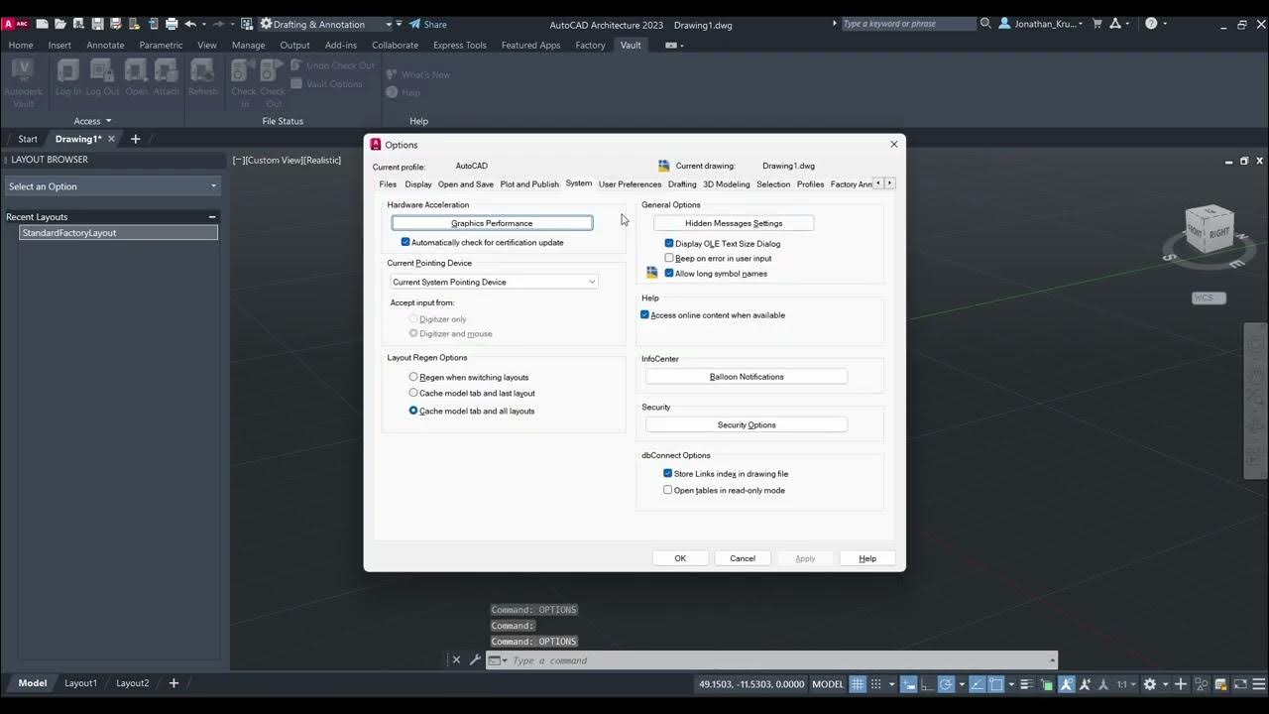Image resolution: width=1269 pixels, height=714 pixels.
Task: Share the drawing via Share button
Action: pyautogui.click(x=427, y=24)
